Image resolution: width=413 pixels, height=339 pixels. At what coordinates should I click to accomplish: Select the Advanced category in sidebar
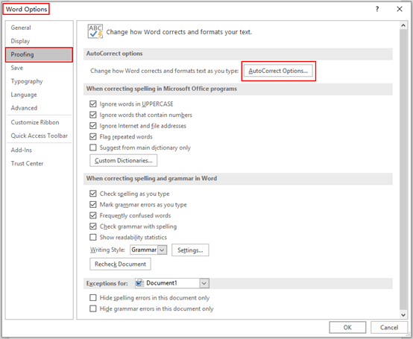24,108
